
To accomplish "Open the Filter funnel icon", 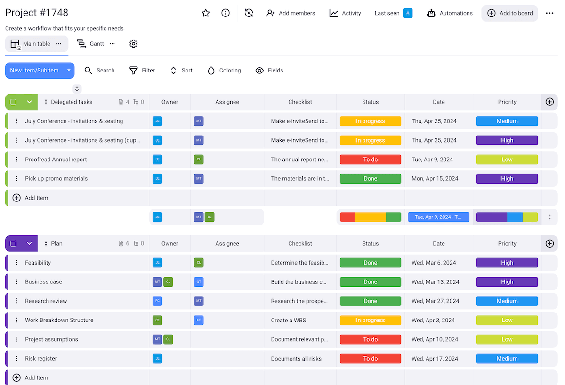I will pyautogui.click(x=132, y=70).
